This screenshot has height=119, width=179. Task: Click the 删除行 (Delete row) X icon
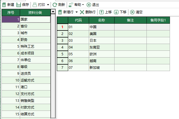[x=82, y=12]
